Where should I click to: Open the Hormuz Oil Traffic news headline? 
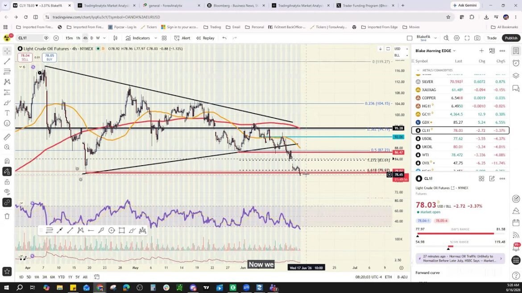pos(460,258)
